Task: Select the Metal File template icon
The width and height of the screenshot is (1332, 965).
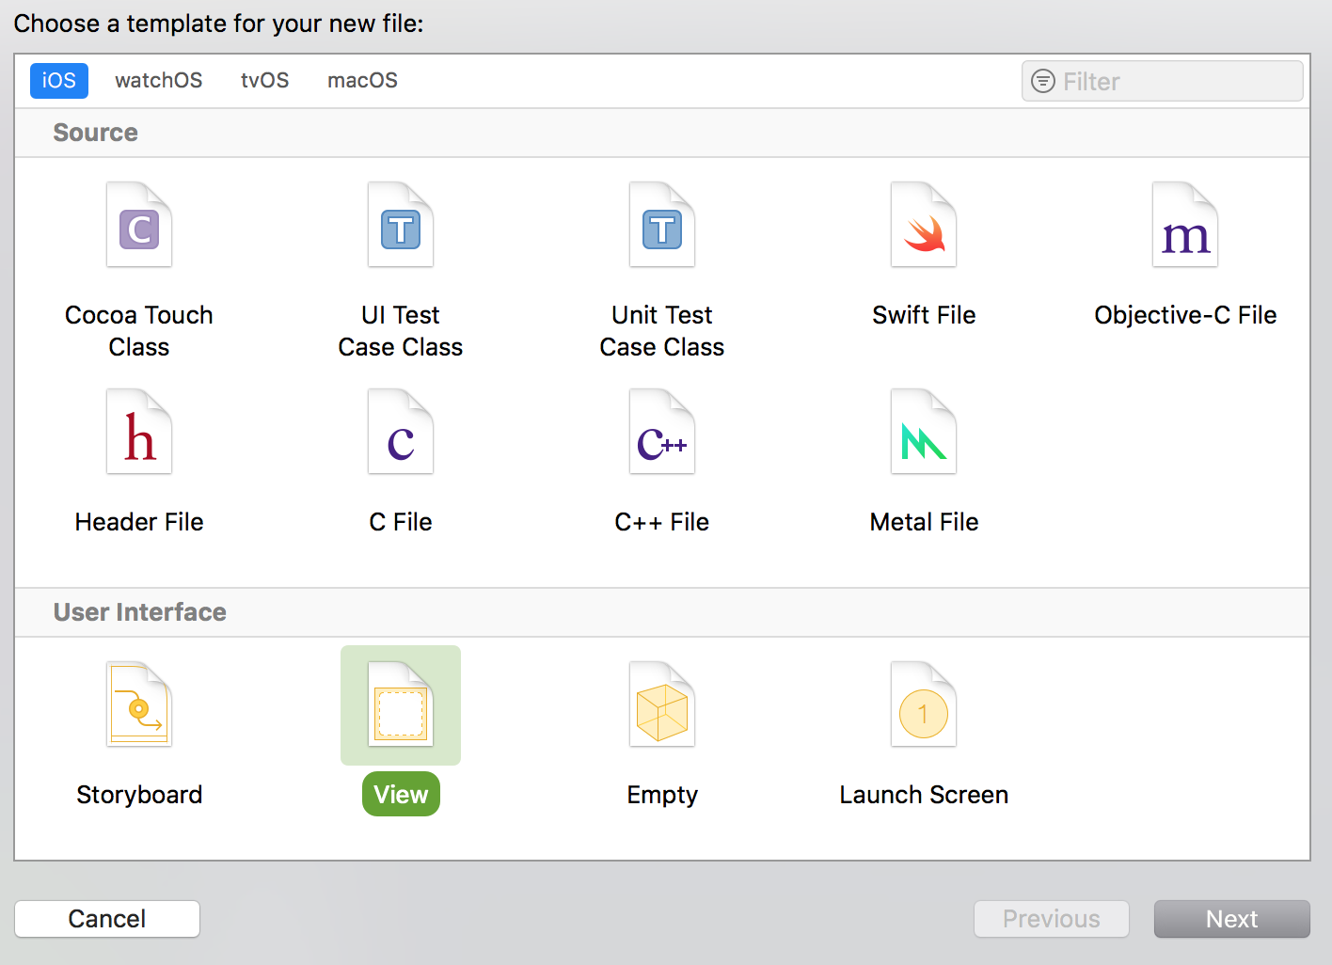Action: click(924, 433)
